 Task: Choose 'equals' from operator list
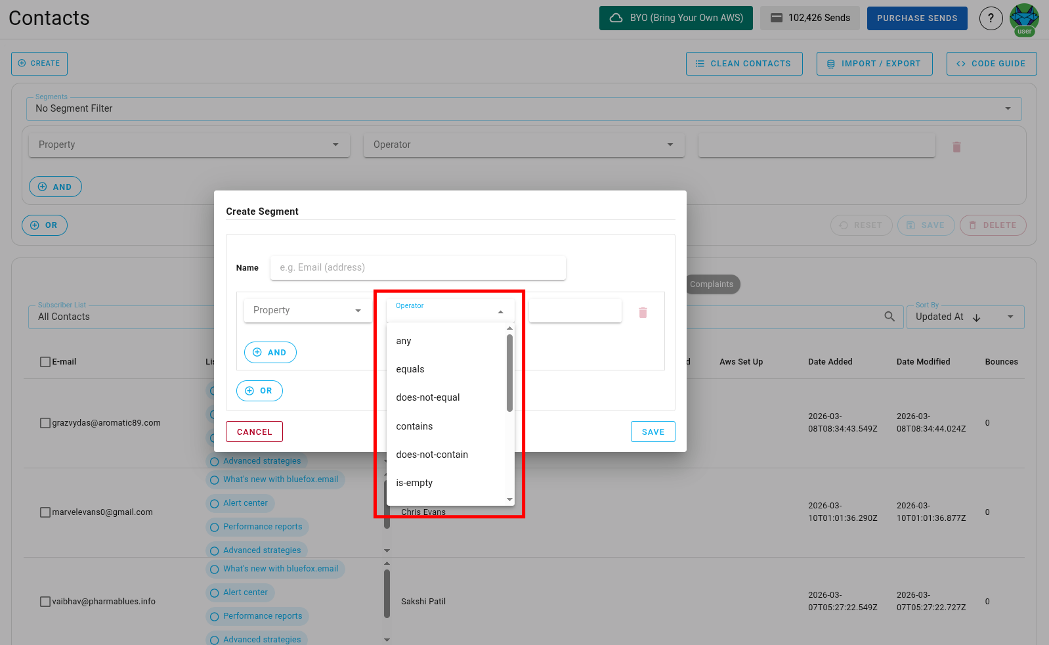pyautogui.click(x=410, y=369)
